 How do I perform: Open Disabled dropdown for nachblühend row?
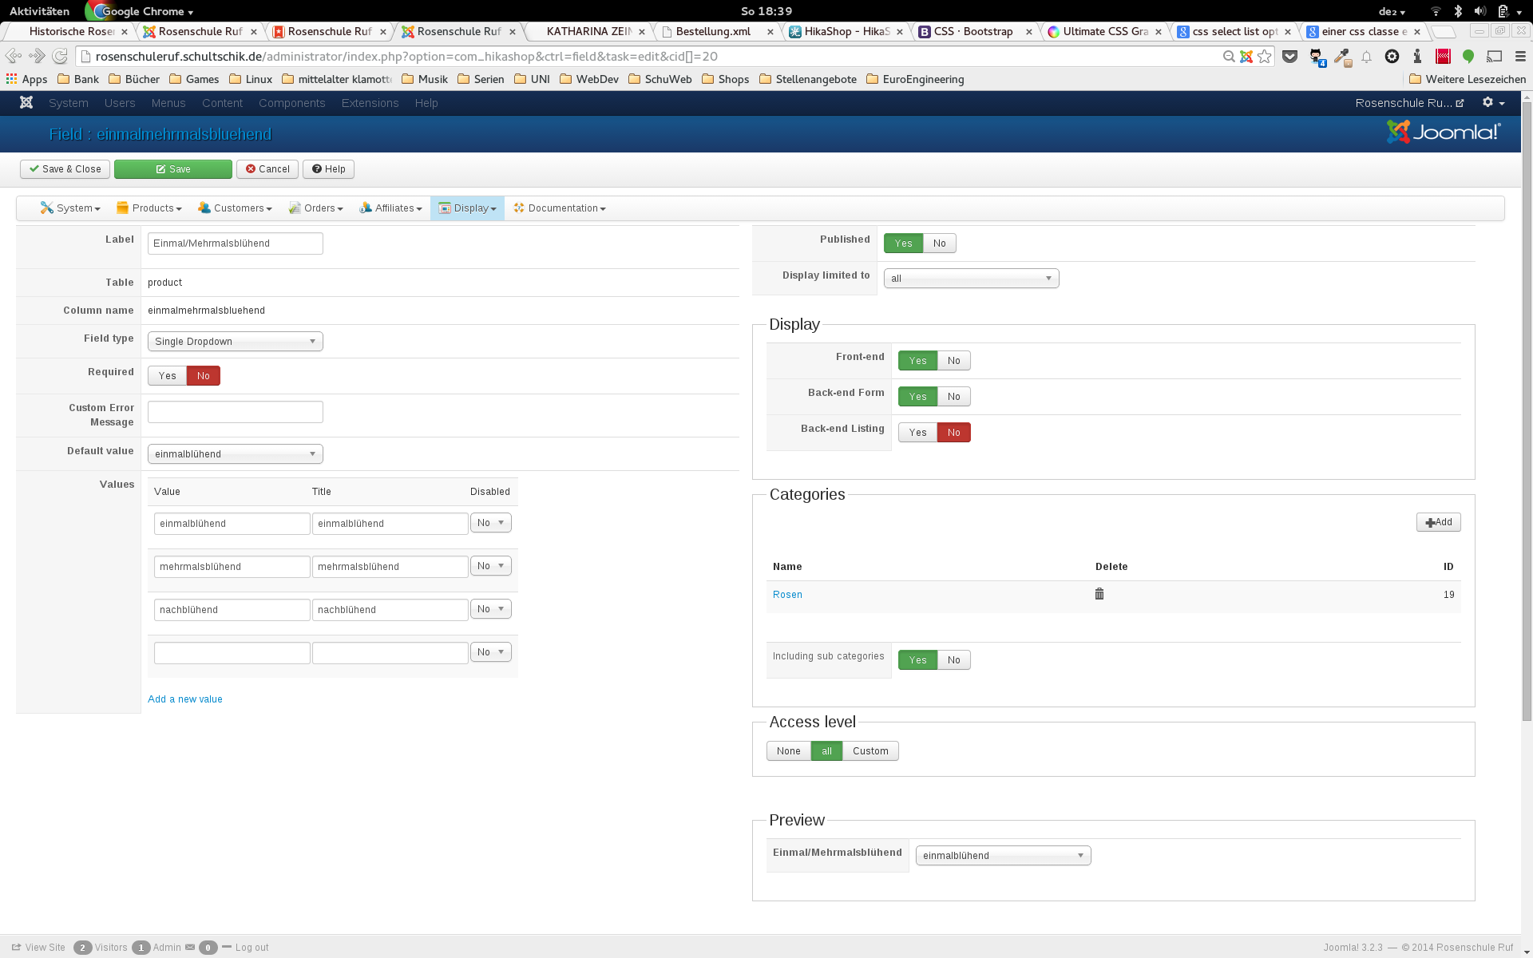[x=490, y=609]
